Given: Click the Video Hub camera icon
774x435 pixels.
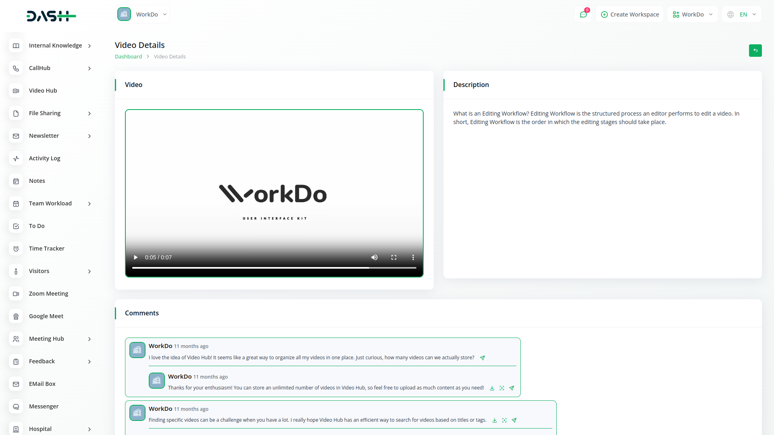Looking at the screenshot, I should (x=16, y=91).
